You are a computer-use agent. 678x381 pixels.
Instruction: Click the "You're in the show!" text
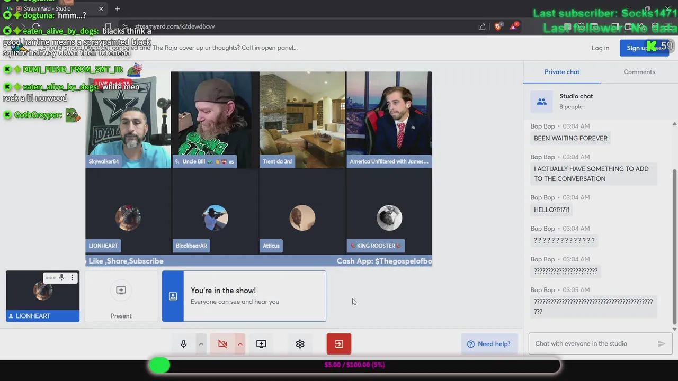223,291
